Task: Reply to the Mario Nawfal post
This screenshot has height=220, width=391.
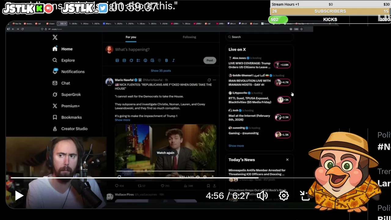Action: point(119,185)
